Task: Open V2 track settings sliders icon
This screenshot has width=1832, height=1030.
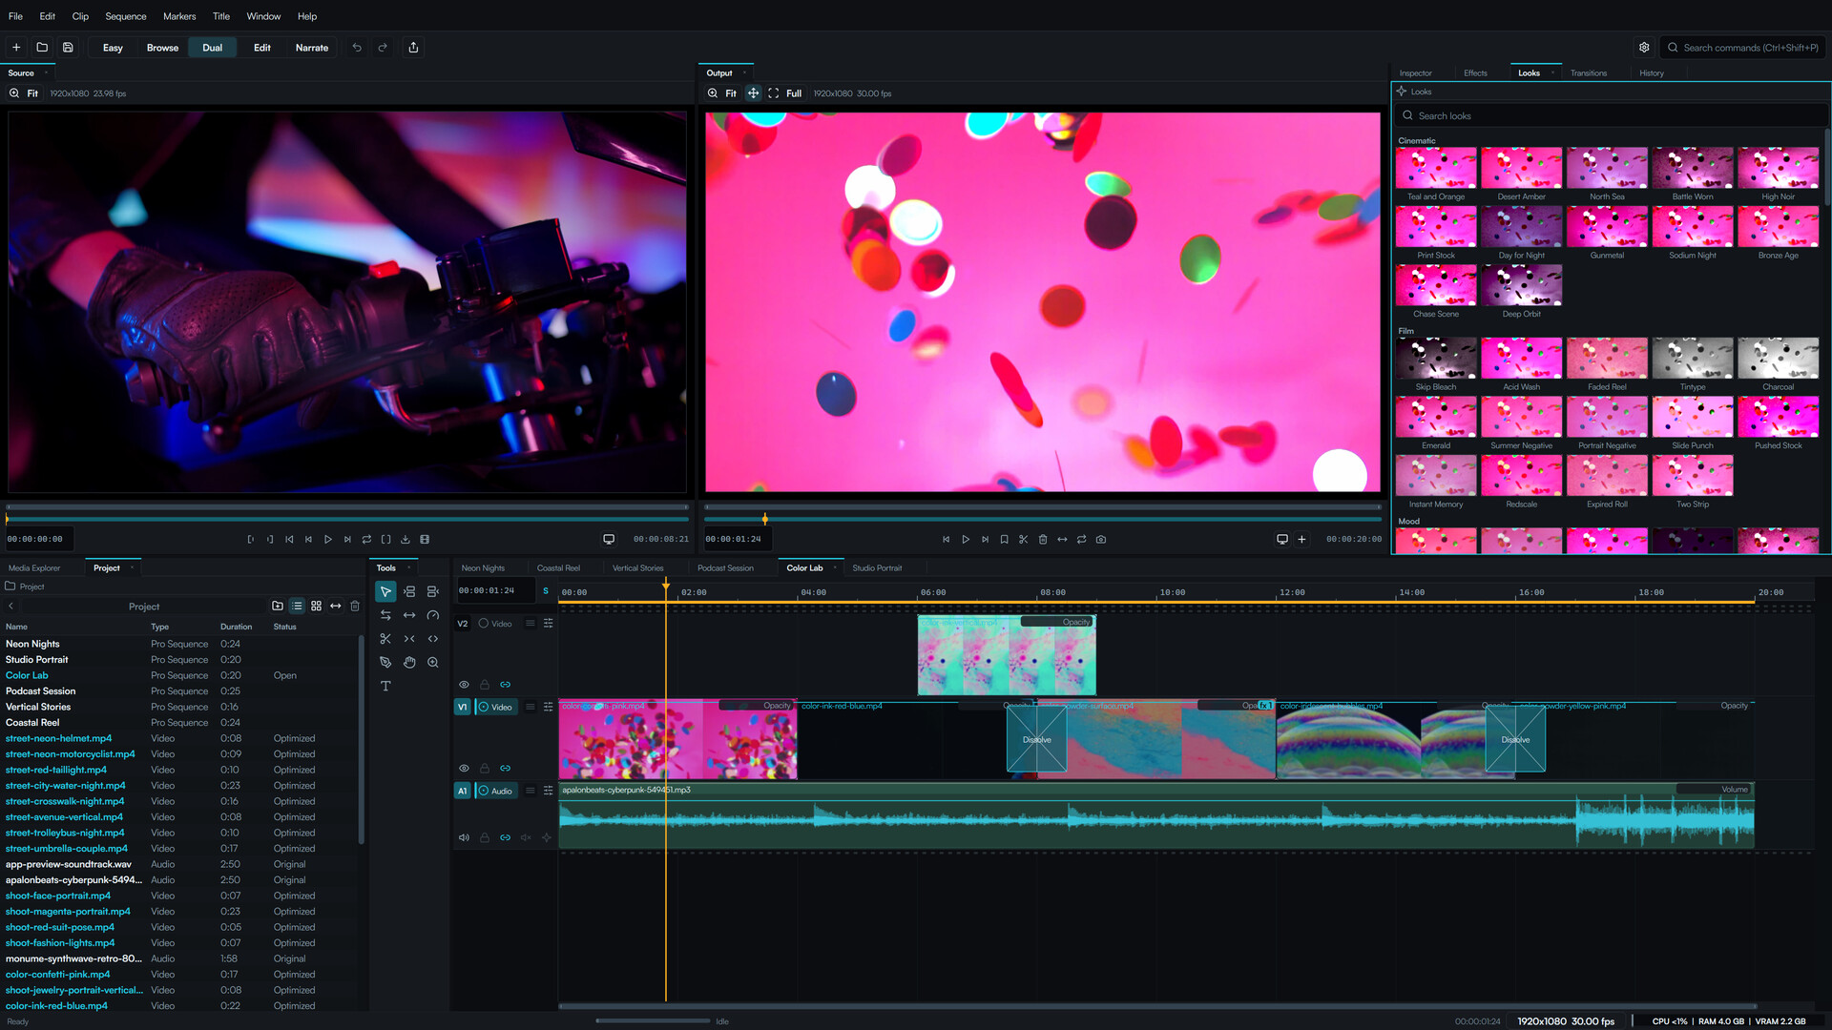Action: (x=549, y=624)
